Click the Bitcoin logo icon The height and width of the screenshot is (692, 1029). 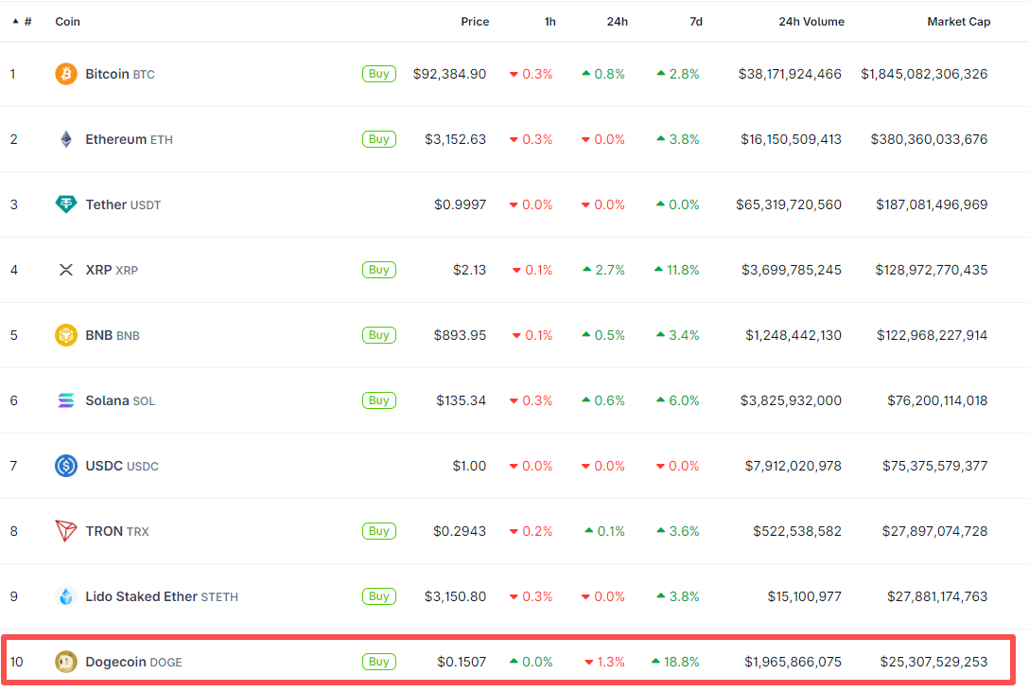[x=64, y=73]
